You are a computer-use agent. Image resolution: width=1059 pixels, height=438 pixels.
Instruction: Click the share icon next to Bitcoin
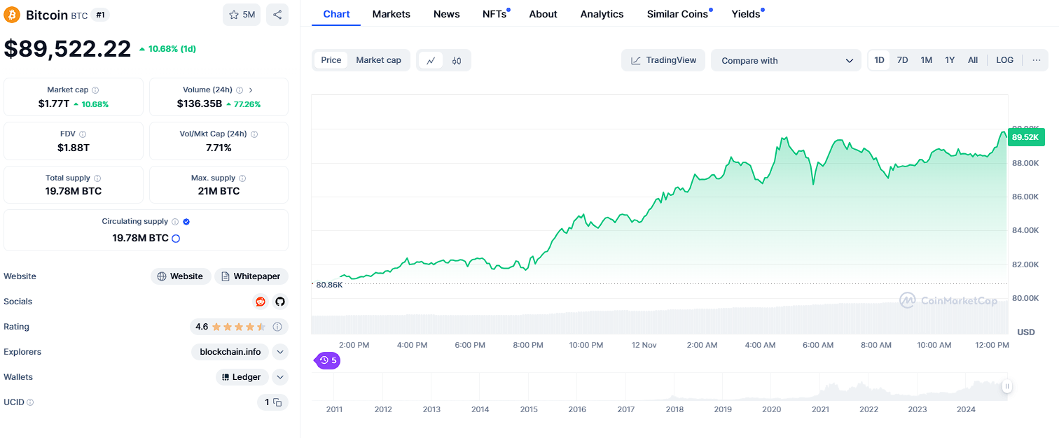[x=277, y=15]
